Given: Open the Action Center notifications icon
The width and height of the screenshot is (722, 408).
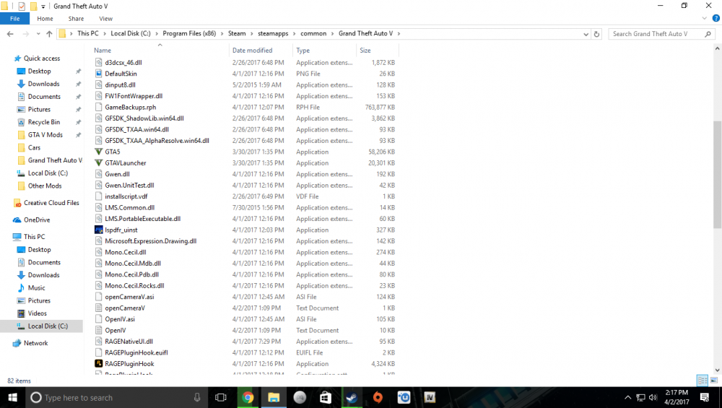Looking at the screenshot, I should pyautogui.click(x=705, y=397).
